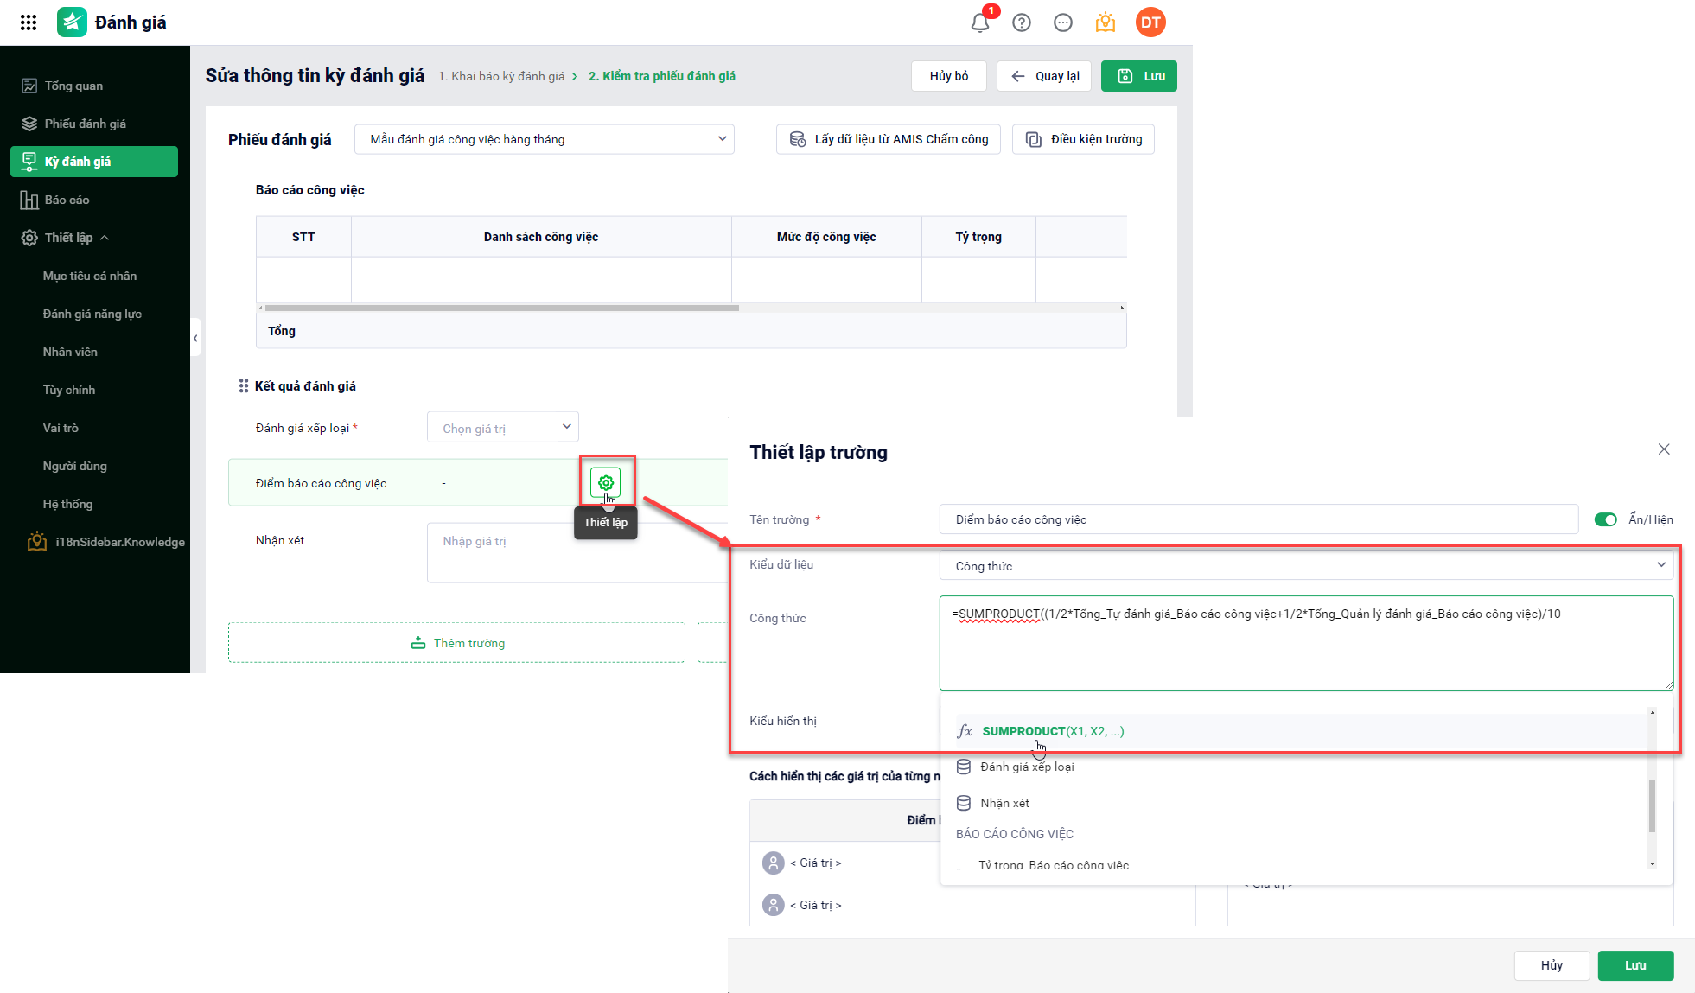Click the Danh sách công việc column header
Screen dimensions: 1695x993
point(541,237)
